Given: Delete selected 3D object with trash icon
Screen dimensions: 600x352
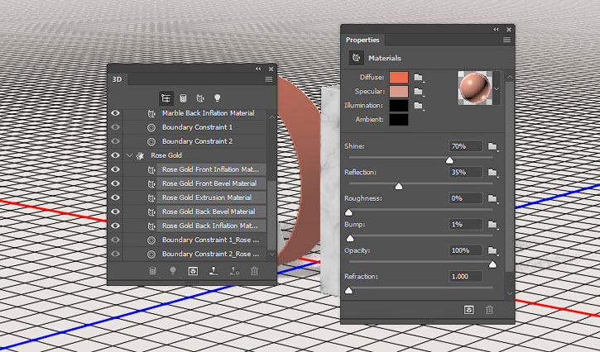Looking at the screenshot, I should point(254,271).
